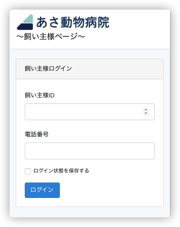Image resolution: width=180 pixels, height=227 pixels.
Task: Focus the 飼い主様ID number input field
Action: 90,112
